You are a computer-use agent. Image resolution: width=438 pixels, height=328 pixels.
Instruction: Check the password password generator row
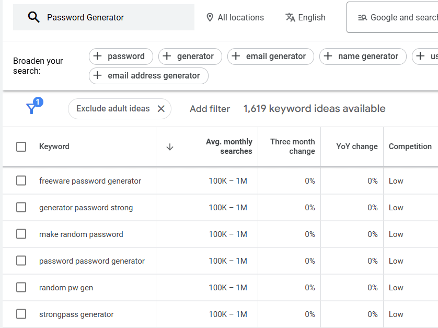coord(21,261)
